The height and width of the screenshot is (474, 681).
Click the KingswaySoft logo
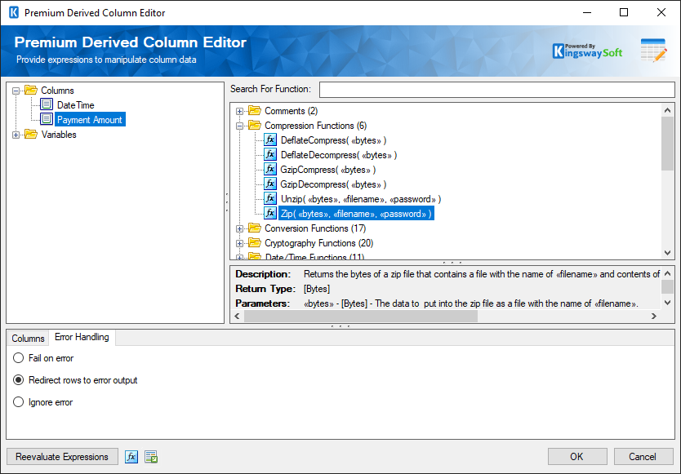click(x=587, y=51)
